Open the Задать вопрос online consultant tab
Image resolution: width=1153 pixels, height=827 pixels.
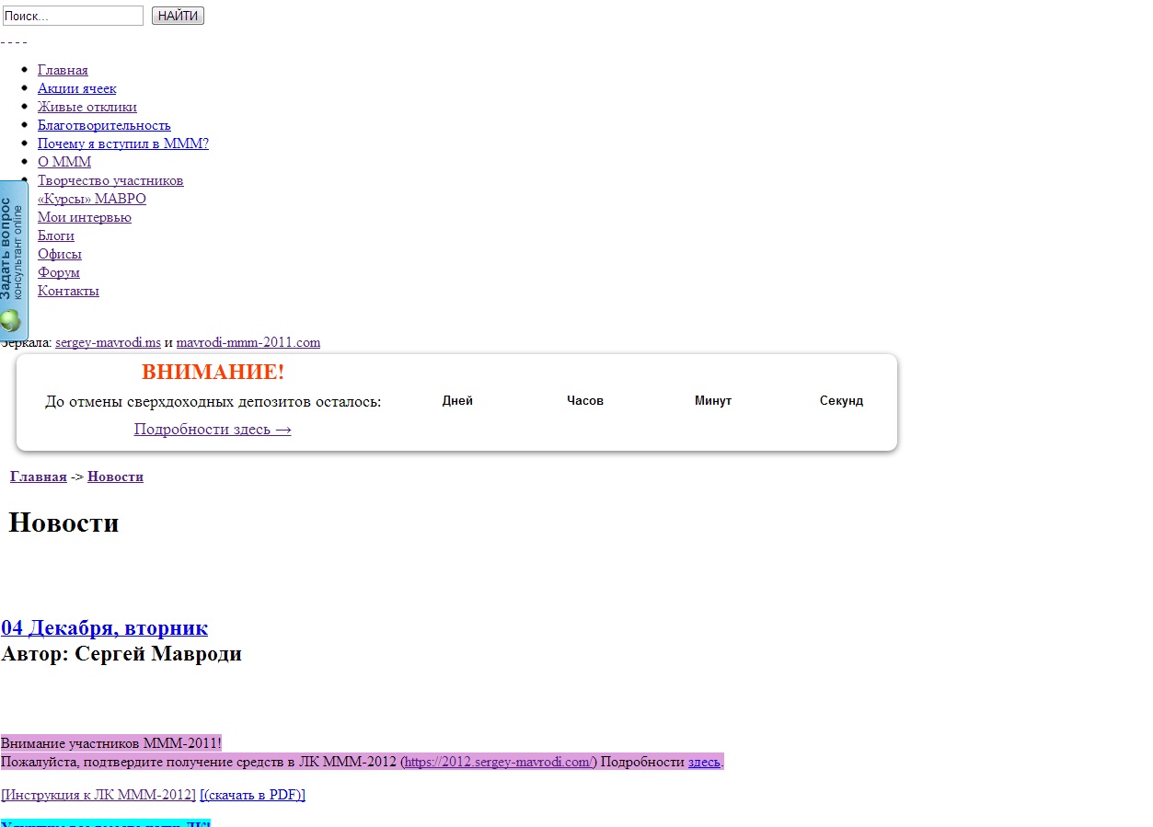click(13, 259)
